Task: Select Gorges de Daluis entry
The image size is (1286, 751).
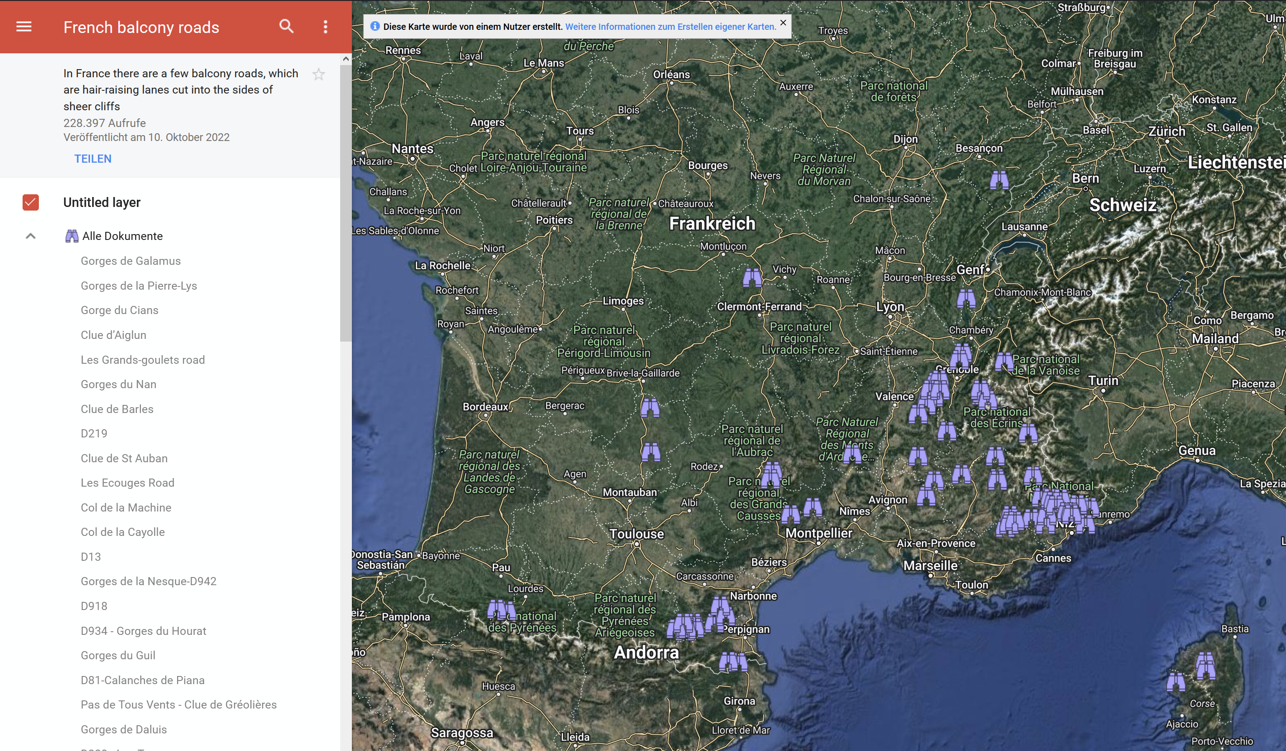Action: [x=123, y=730]
